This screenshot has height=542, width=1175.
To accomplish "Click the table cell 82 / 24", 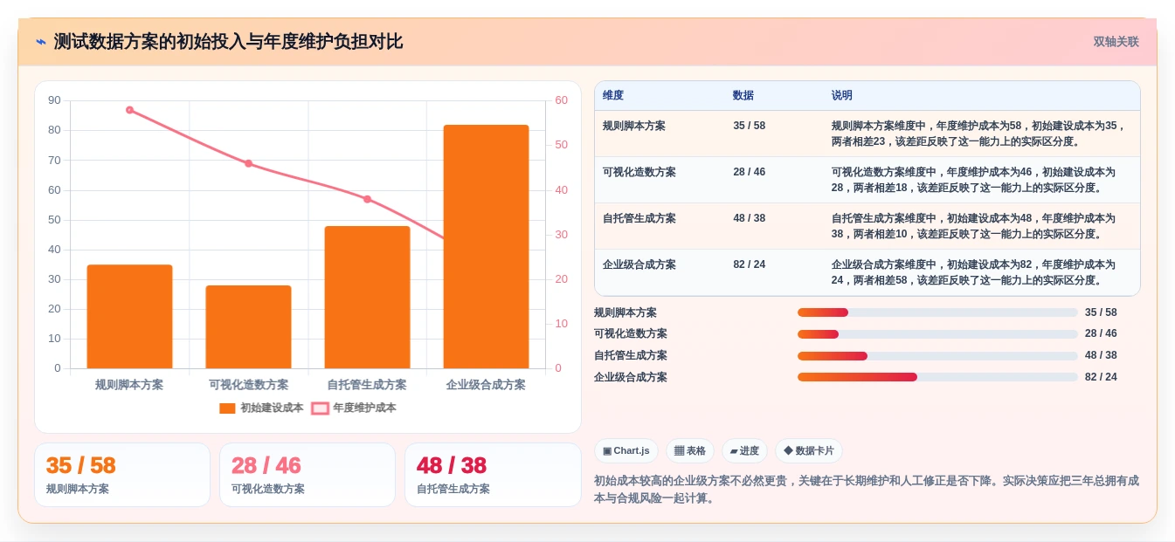I will pos(750,264).
